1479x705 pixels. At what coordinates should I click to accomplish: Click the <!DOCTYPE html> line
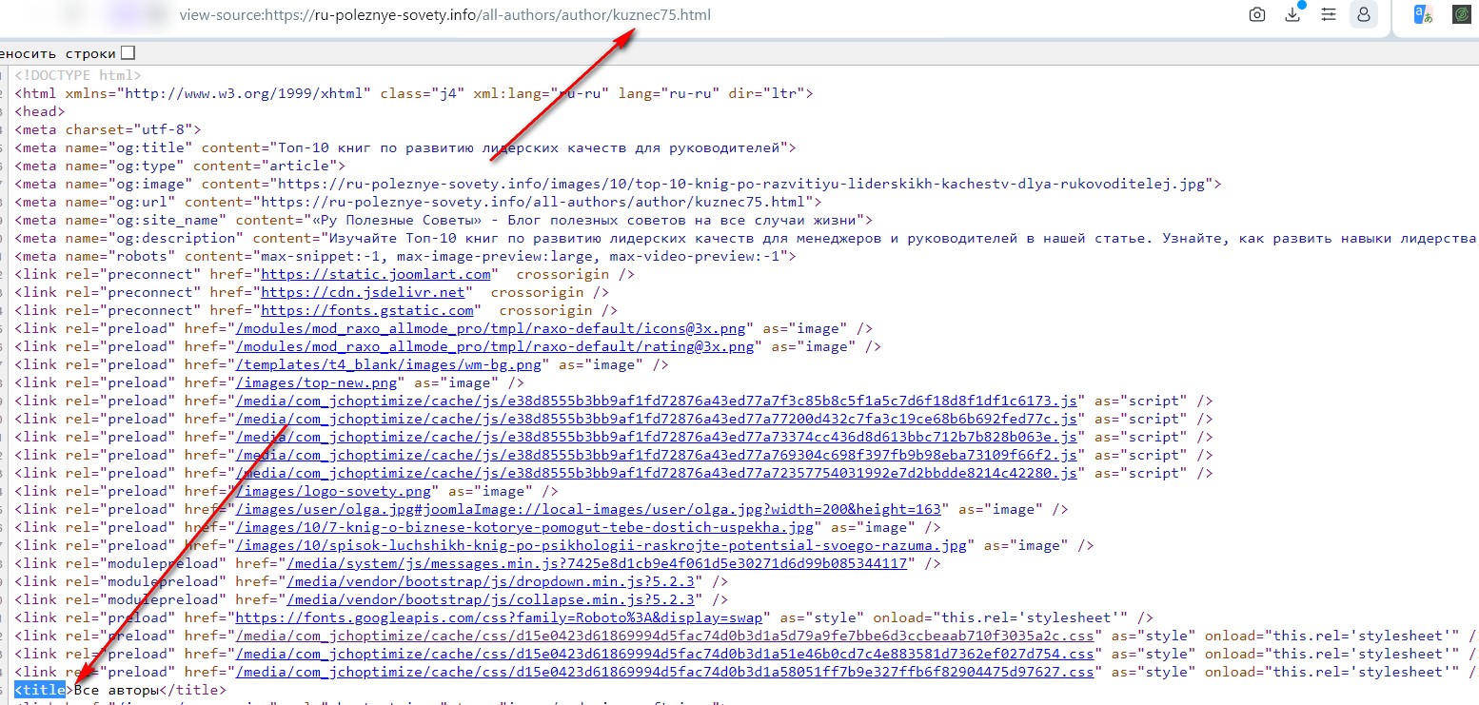tap(78, 75)
